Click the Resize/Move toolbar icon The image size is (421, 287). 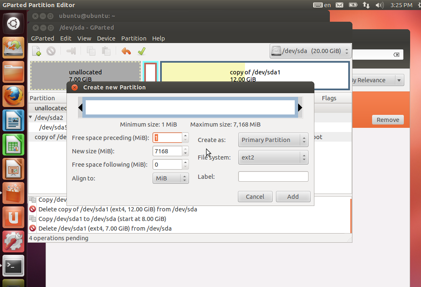[x=71, y=51]
